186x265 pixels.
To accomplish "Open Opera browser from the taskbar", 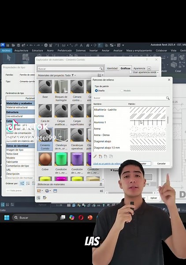I will pos(81,217).
